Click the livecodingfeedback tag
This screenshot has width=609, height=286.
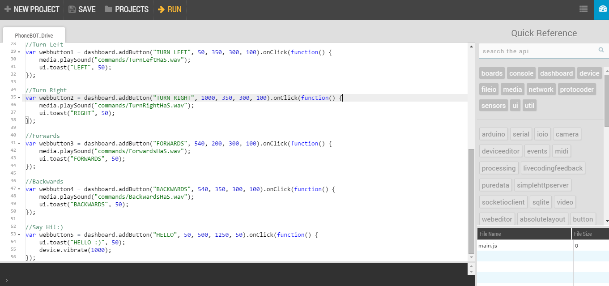click(x=553, y=168)
